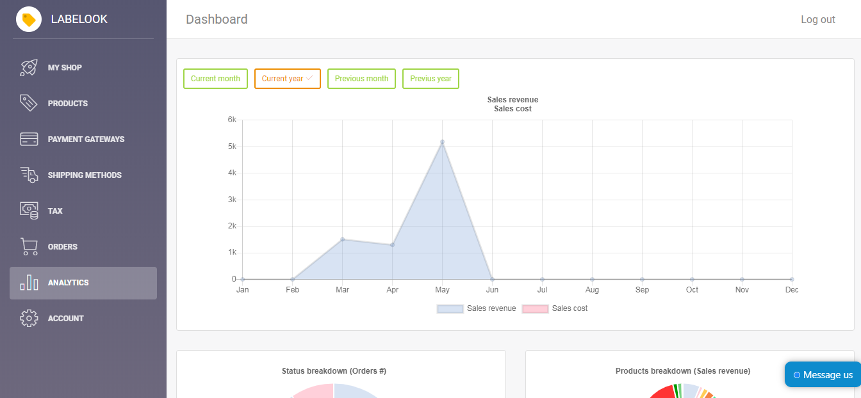Open the Account settings label
Image resolution: width=861 pixels, height=398 pixels.
click(66, 318)
